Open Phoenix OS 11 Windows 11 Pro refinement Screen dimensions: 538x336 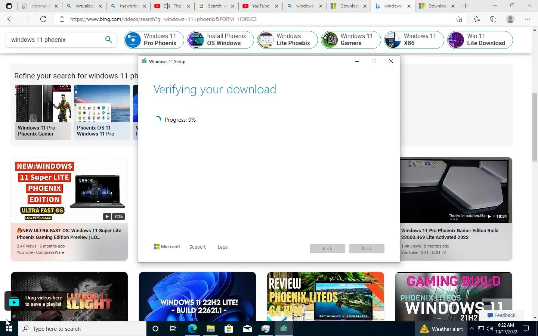click(x=102, y=112)
